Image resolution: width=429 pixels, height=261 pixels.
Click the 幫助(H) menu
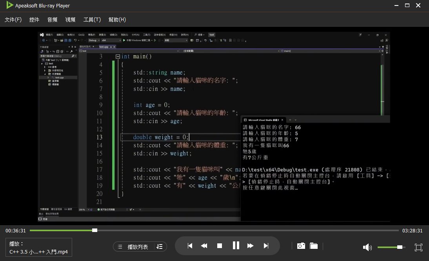117,20
